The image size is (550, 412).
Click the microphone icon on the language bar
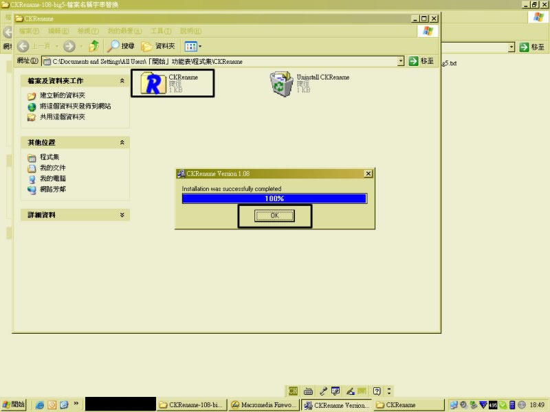(323, 391)
